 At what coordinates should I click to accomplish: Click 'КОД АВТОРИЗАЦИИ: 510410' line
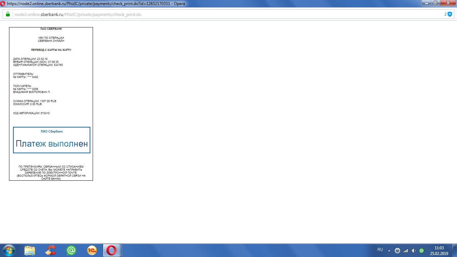click(31, 113)
